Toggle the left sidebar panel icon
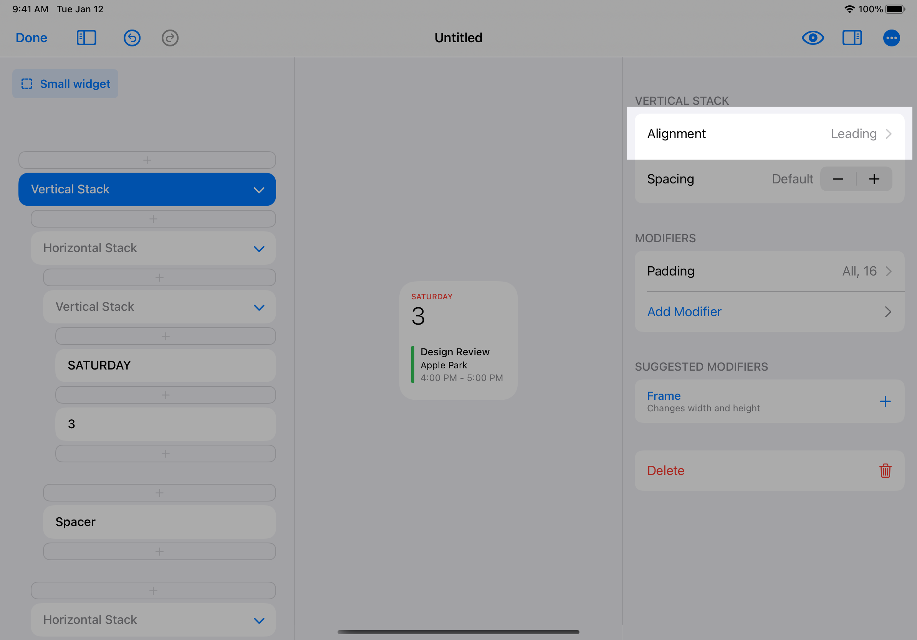The width and height of the screenshot is (917, 640). [x=86, y=38]
